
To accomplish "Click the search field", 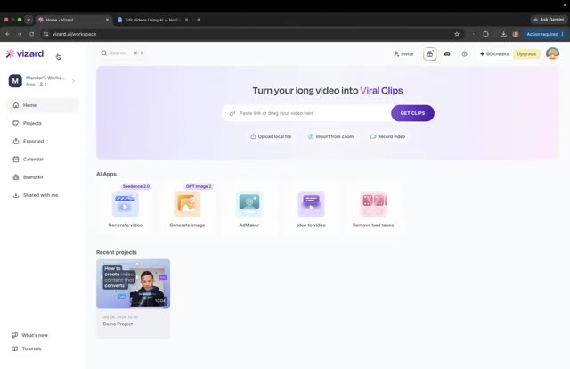I will point(123,53).
